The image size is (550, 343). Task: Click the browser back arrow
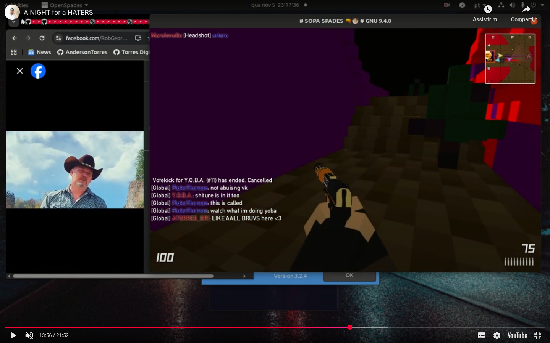click(15, 38)
